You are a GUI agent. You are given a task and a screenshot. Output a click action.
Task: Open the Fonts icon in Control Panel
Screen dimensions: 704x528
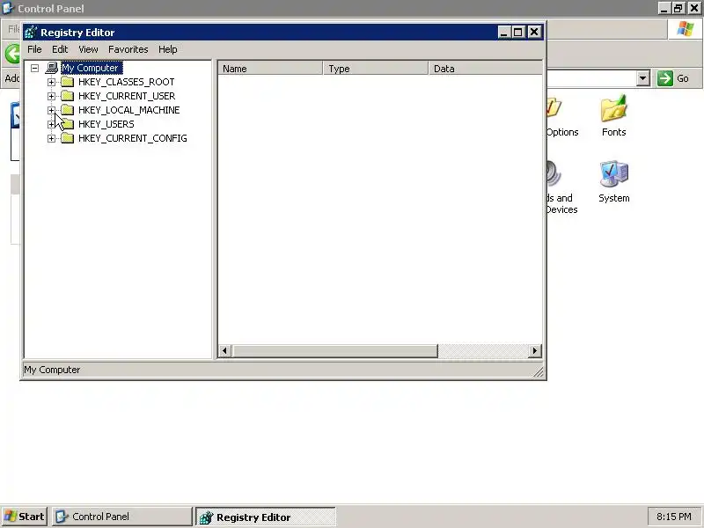pyautogui.click(x=613, y=116)
